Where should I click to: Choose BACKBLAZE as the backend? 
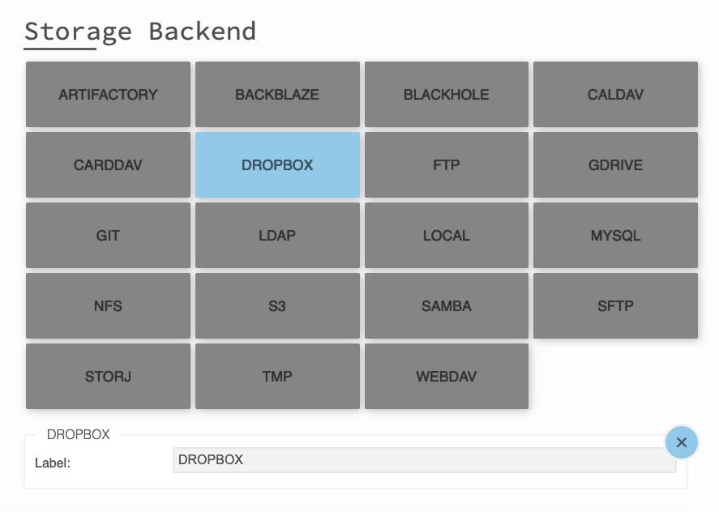(x=277, y=94)
